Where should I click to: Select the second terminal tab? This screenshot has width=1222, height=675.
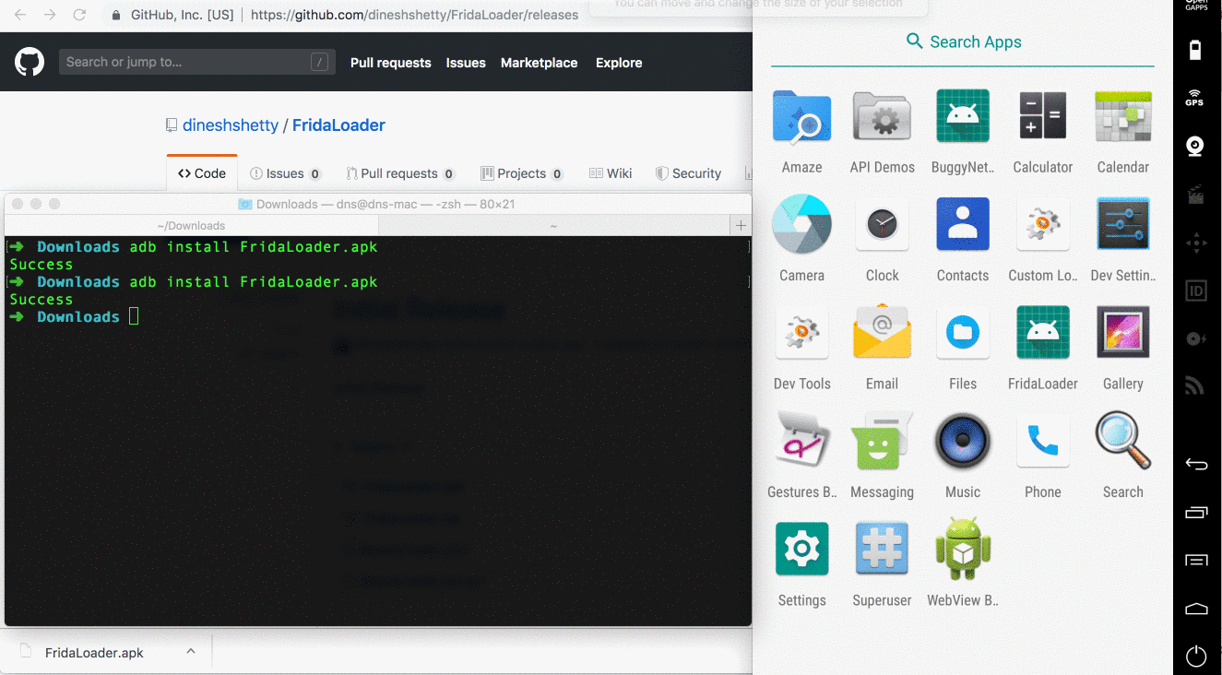click(553, 225)
